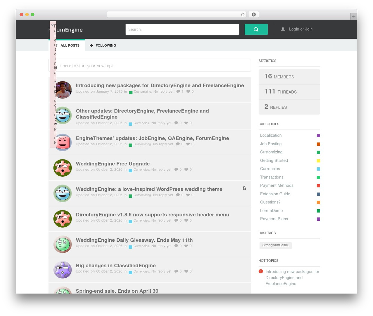Click the avatar on WeddingEngine Free Upgrade thread

[63, 168]
